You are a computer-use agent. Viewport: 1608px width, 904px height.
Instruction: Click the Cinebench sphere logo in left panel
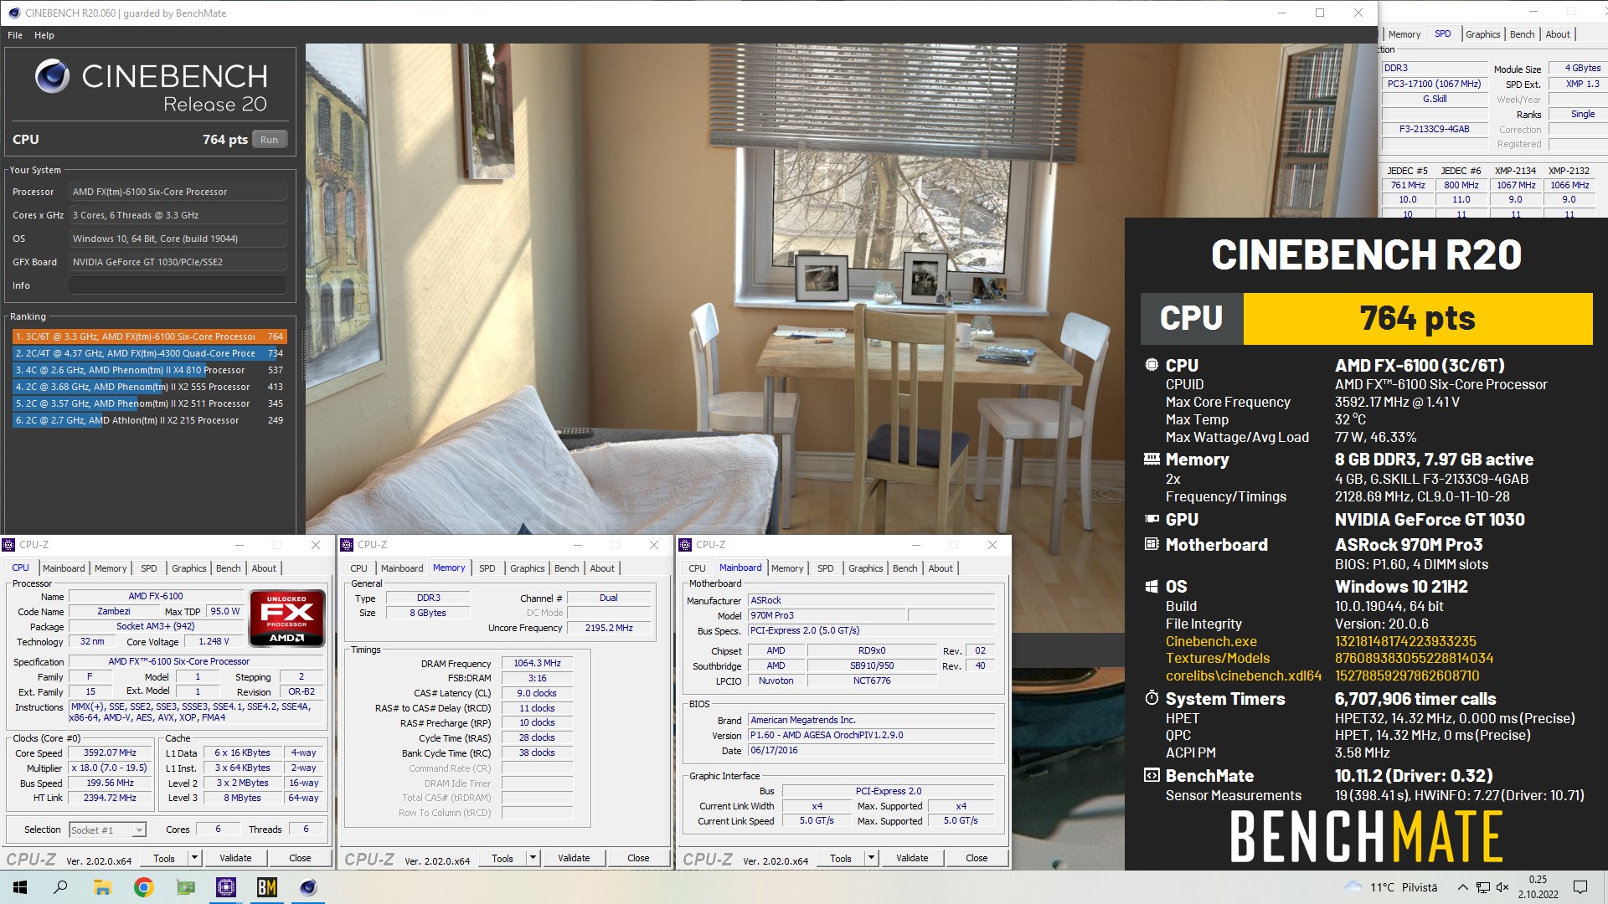tap(52, 76)
